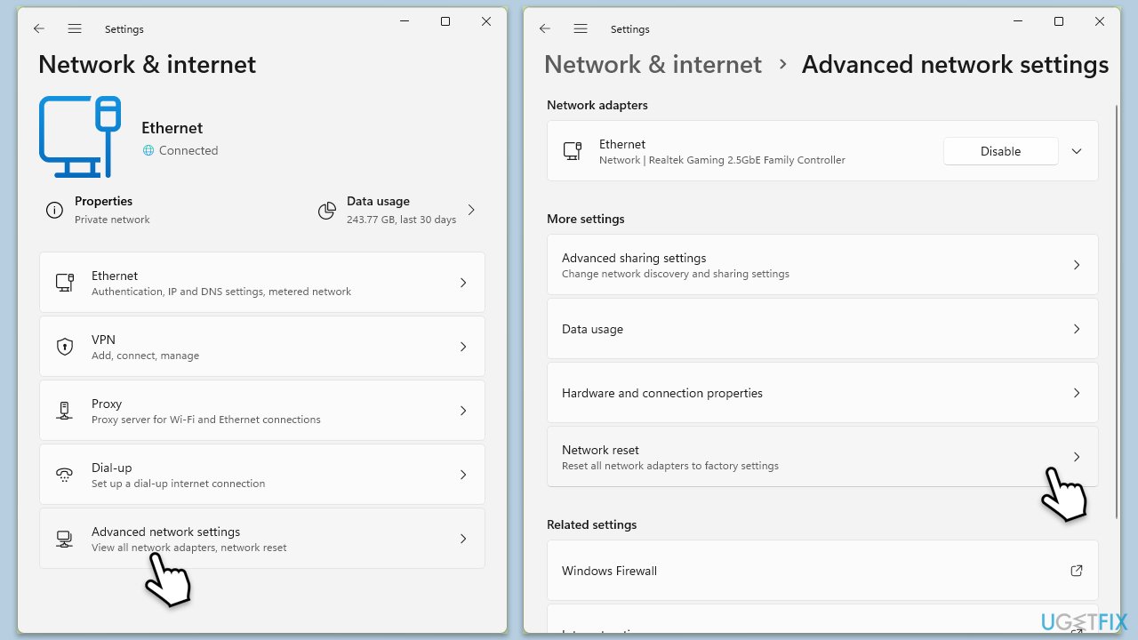This screenshot has width=1138, height=640.
Task: Click the VPN shield icon
Action: (65, 347)
